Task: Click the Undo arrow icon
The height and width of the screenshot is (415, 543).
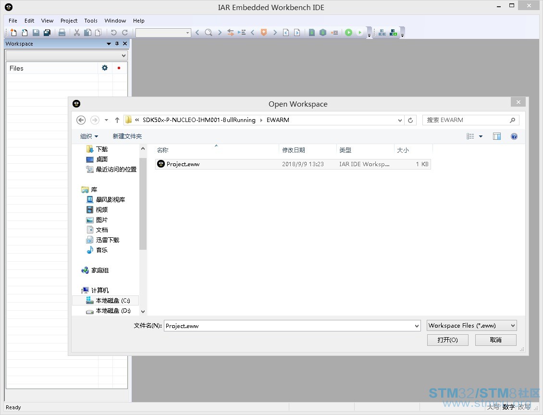Action: [113, 33]
